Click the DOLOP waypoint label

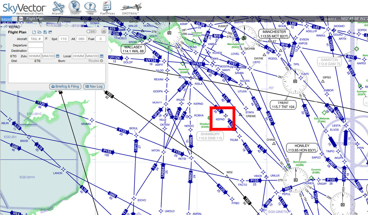click(x=128, y=62)
